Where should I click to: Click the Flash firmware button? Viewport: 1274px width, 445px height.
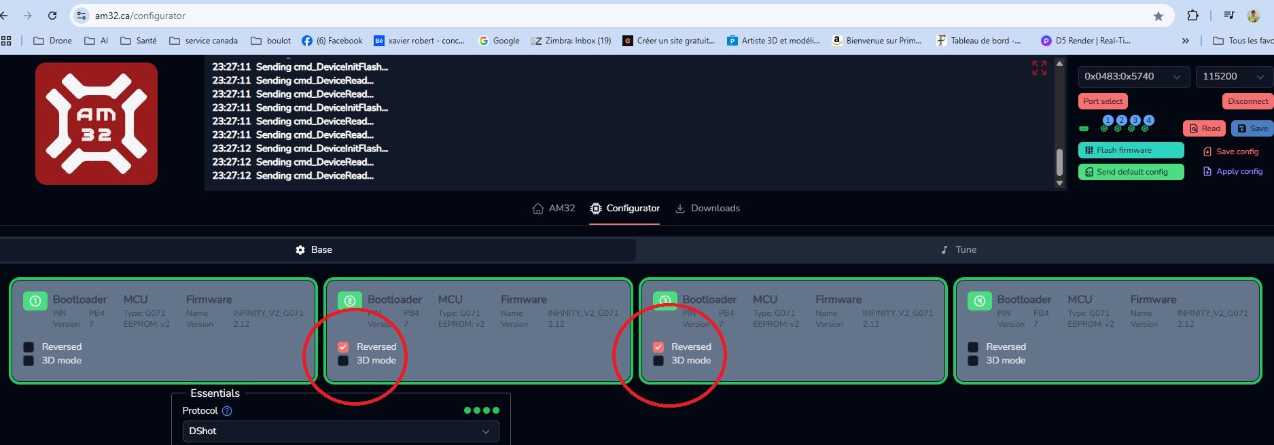point(1131,150)
